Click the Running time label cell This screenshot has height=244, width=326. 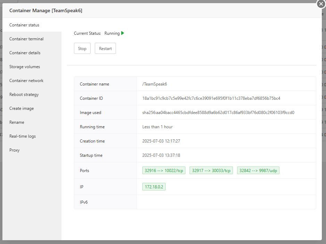coord(106,127)
